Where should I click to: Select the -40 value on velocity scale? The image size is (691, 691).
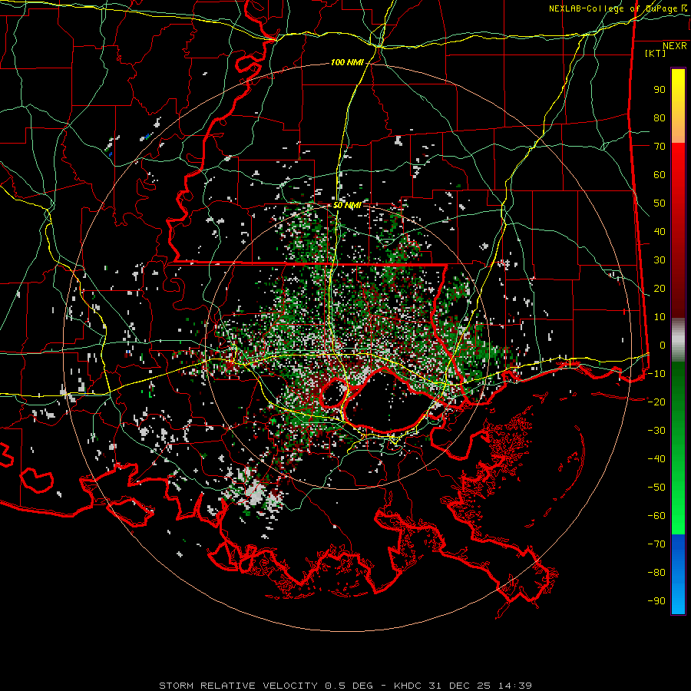[656, 459]
